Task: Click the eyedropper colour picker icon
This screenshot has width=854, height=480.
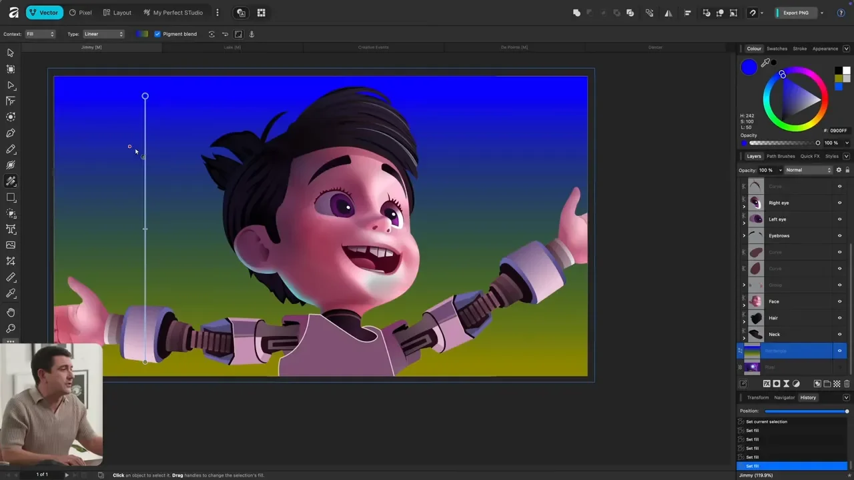Action: click(765, 63)
